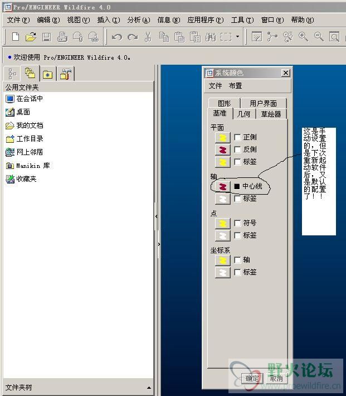
Task: Open the 文件(F) main menu
Action: pos(18,20)
